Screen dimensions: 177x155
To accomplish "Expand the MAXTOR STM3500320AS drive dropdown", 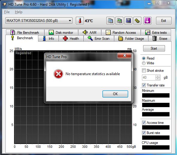I will 39,21.
